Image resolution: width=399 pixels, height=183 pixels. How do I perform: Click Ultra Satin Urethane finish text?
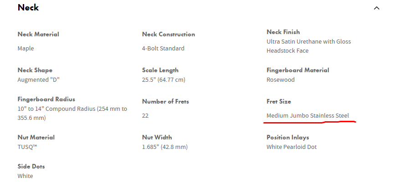point(309,41)
